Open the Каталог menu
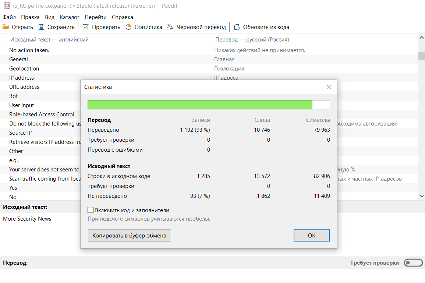 click(70, 17)
